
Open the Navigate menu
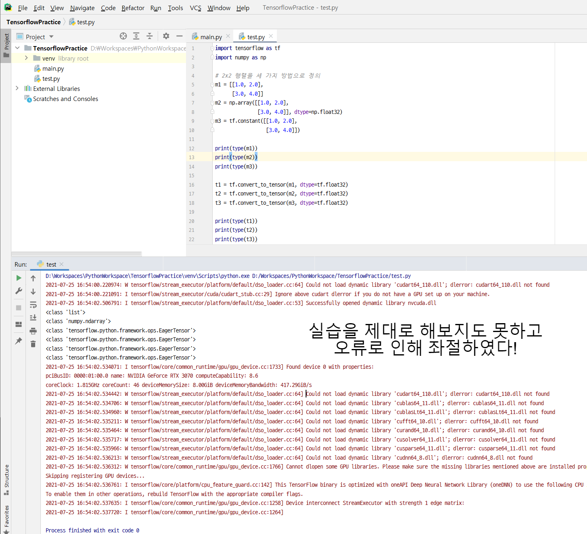coord(82,8)
